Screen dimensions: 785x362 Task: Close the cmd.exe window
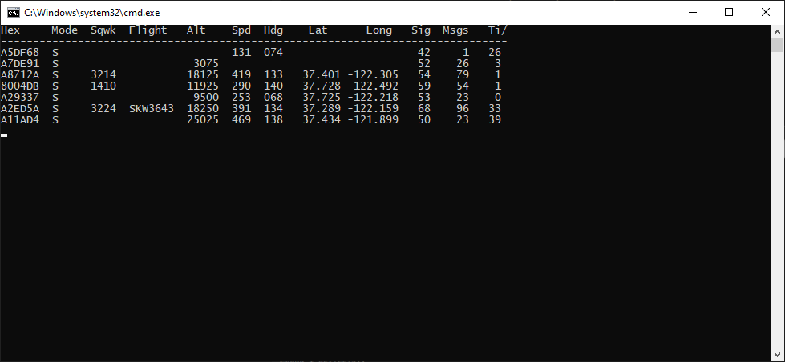pyautogui.click(x=766, y=13)
